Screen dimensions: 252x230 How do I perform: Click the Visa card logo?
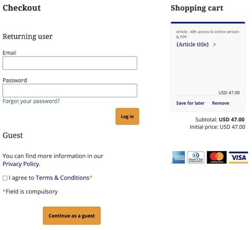[239, 158]
